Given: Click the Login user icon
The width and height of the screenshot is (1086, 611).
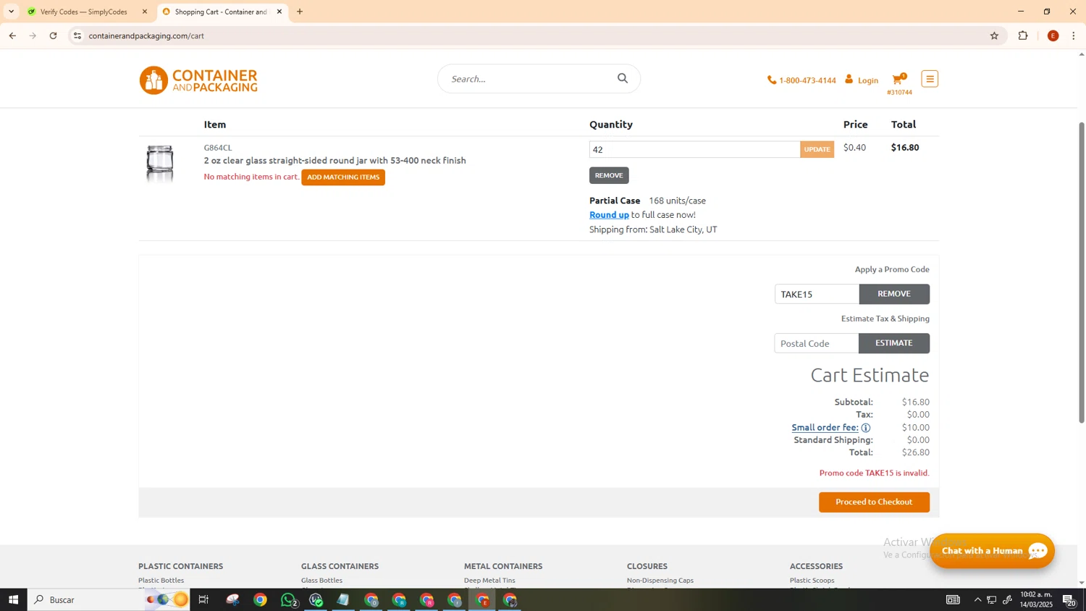Looking at the screenshot, I should pyautogui.click(x=849, y=80).
